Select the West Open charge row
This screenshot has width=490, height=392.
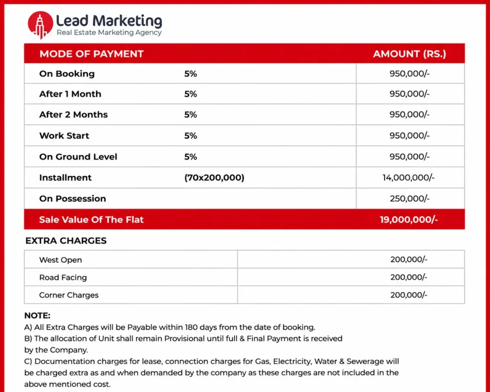tap(245, 259)
